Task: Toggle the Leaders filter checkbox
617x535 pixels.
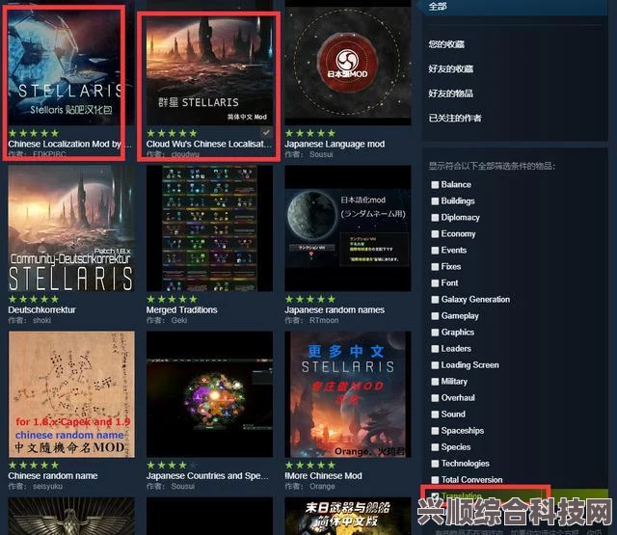Action: (x=435, y=349)
